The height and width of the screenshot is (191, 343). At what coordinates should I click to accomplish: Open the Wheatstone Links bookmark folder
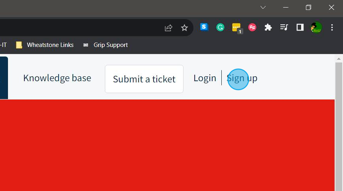pyautogui.click(x=45, y=45)
